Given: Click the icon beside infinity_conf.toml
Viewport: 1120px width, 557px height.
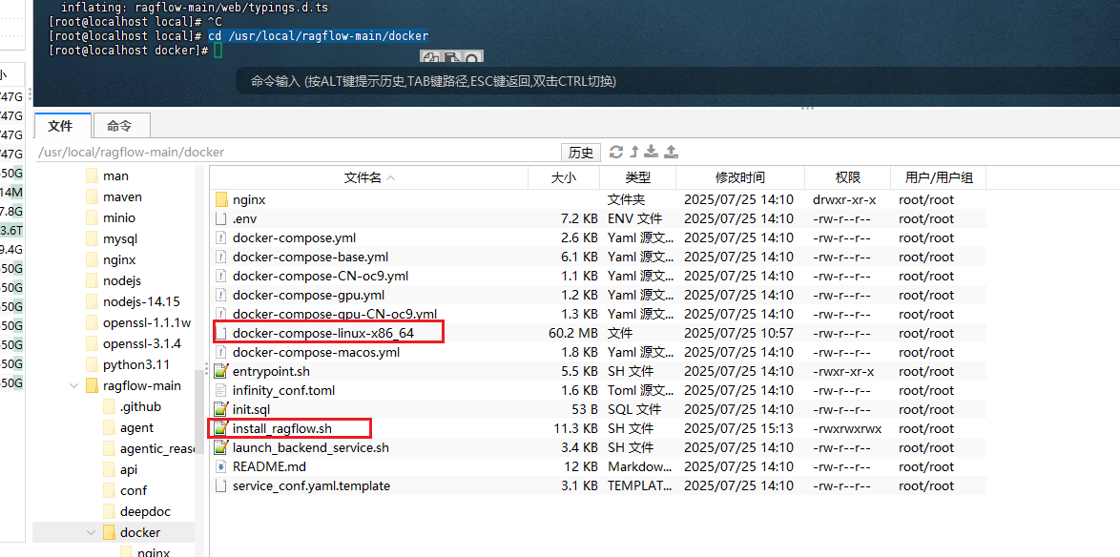Looking at the screenshot, I should (x=221, y=391).
